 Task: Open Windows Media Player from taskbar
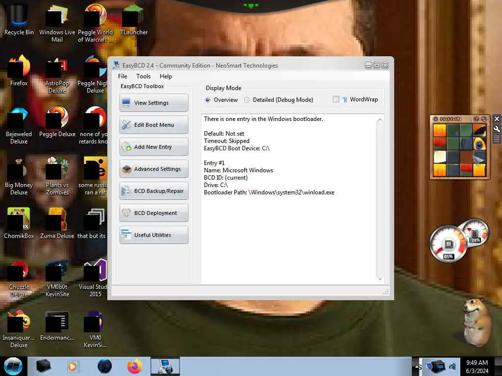73,366
